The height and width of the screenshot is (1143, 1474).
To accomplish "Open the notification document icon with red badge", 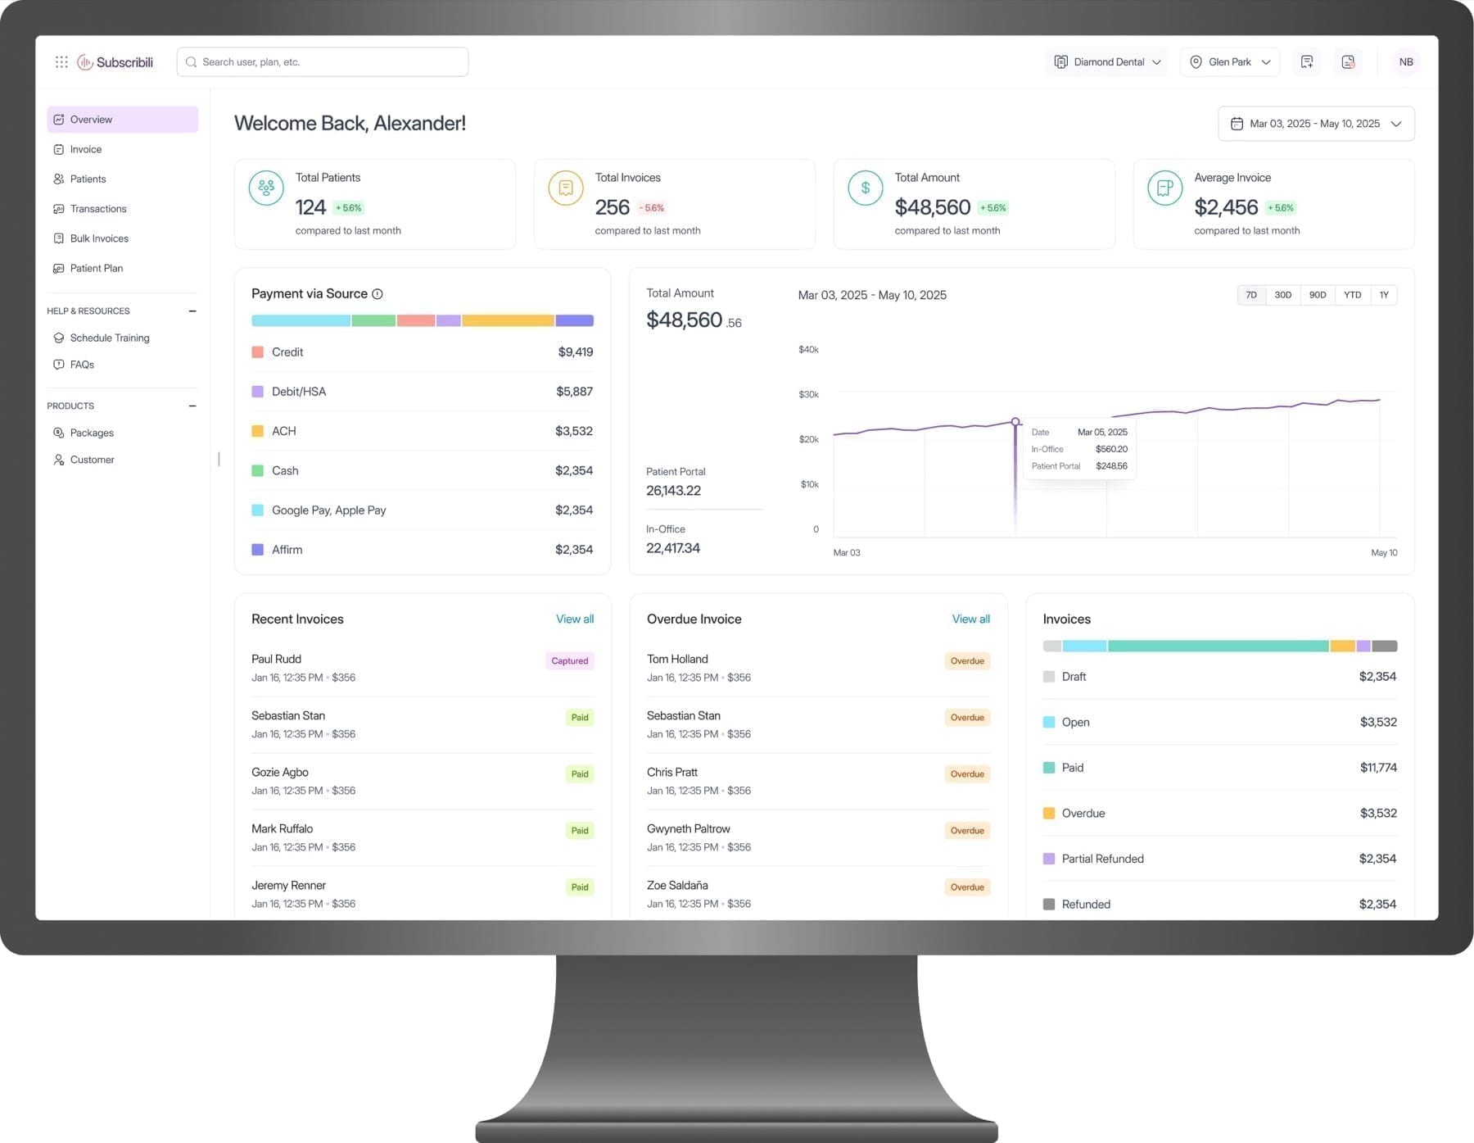I will (x=1348, y=62).
